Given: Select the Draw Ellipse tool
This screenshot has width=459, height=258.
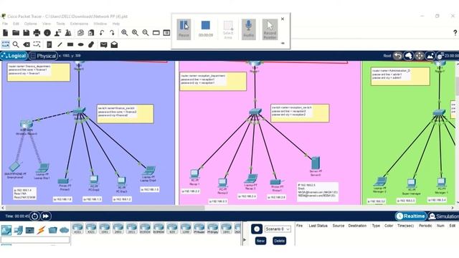Looking at the screenshot, I should click(81, 44).
